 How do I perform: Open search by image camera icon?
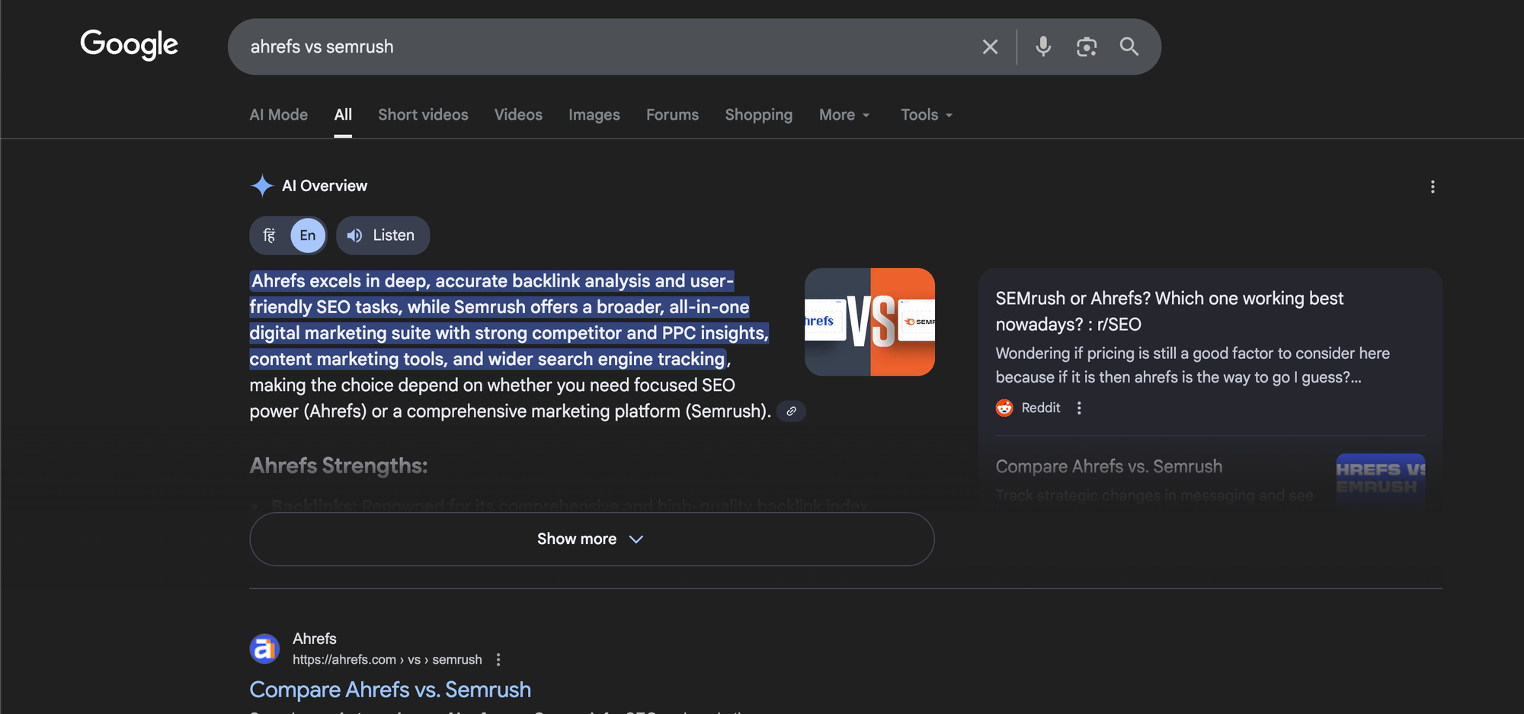pyautogui.click(x=1086, y=47)
